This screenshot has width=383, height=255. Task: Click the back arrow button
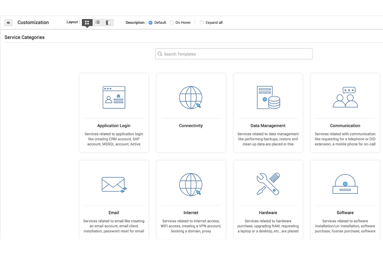[x=8, y=22]
